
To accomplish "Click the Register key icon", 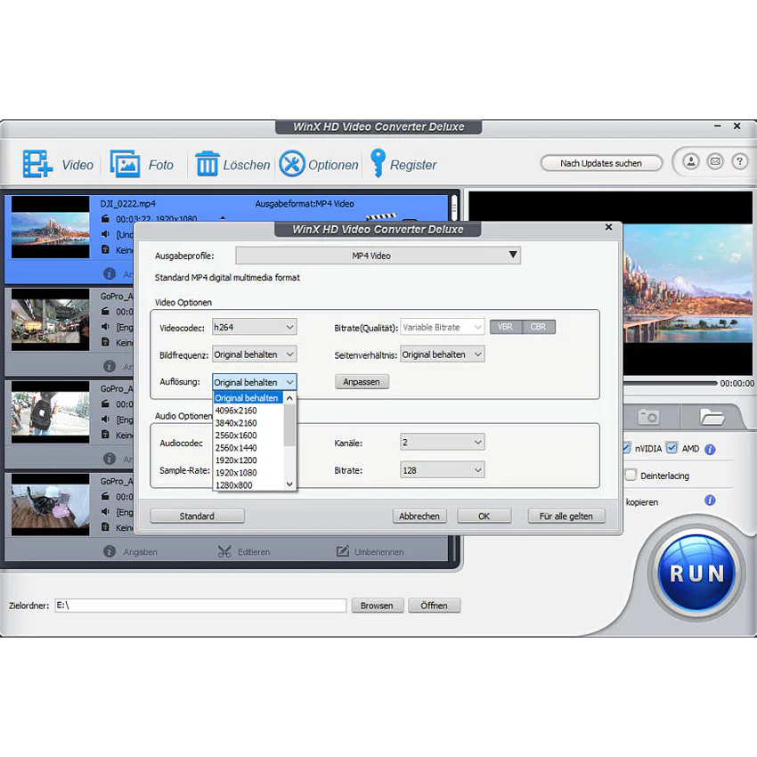I will pyautogui.click(x=378, y=163).
